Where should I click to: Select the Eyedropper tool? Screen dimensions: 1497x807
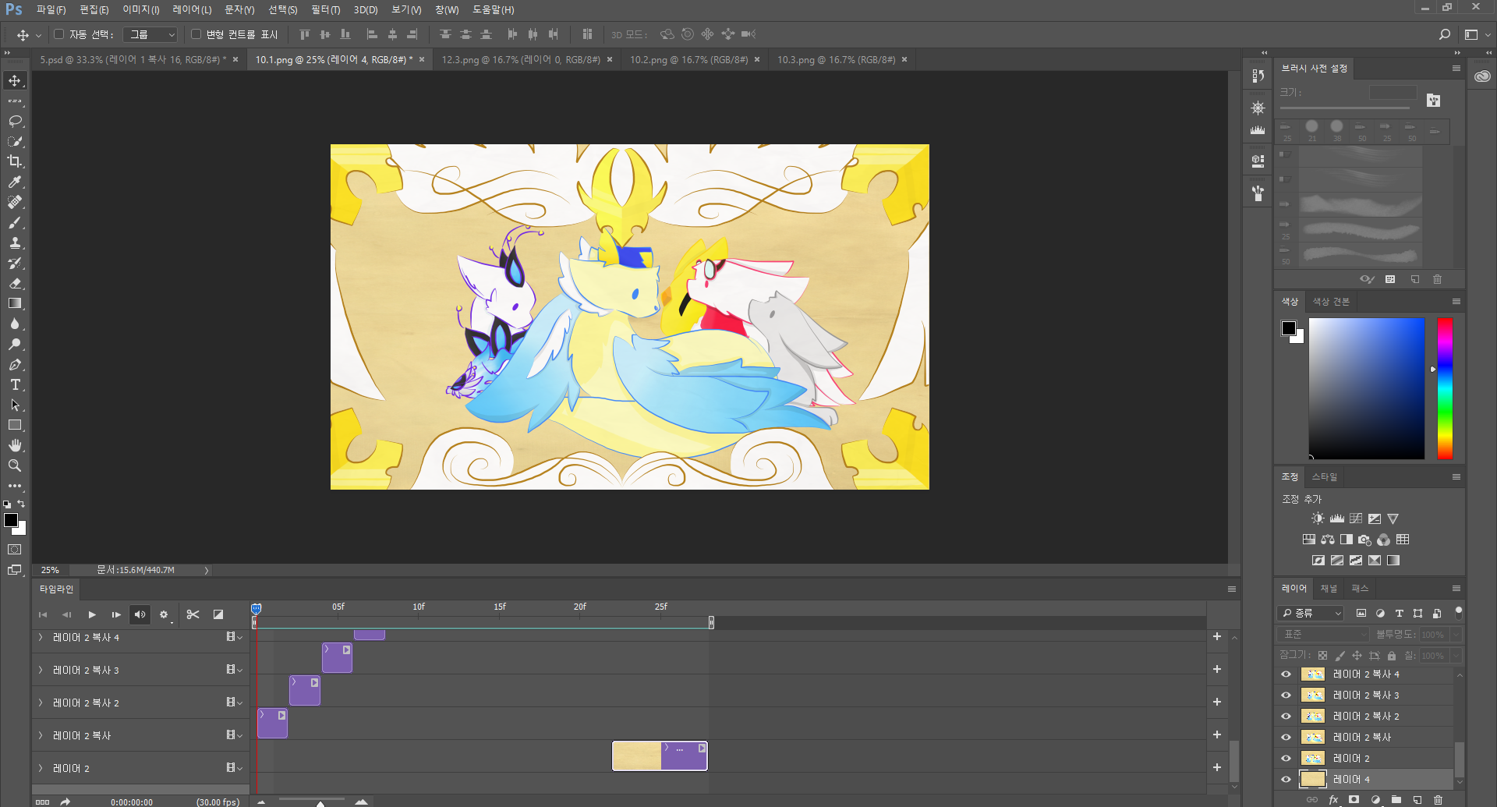click(15, 182)
